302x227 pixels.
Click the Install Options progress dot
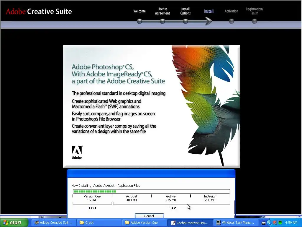[x=185, y=21]
